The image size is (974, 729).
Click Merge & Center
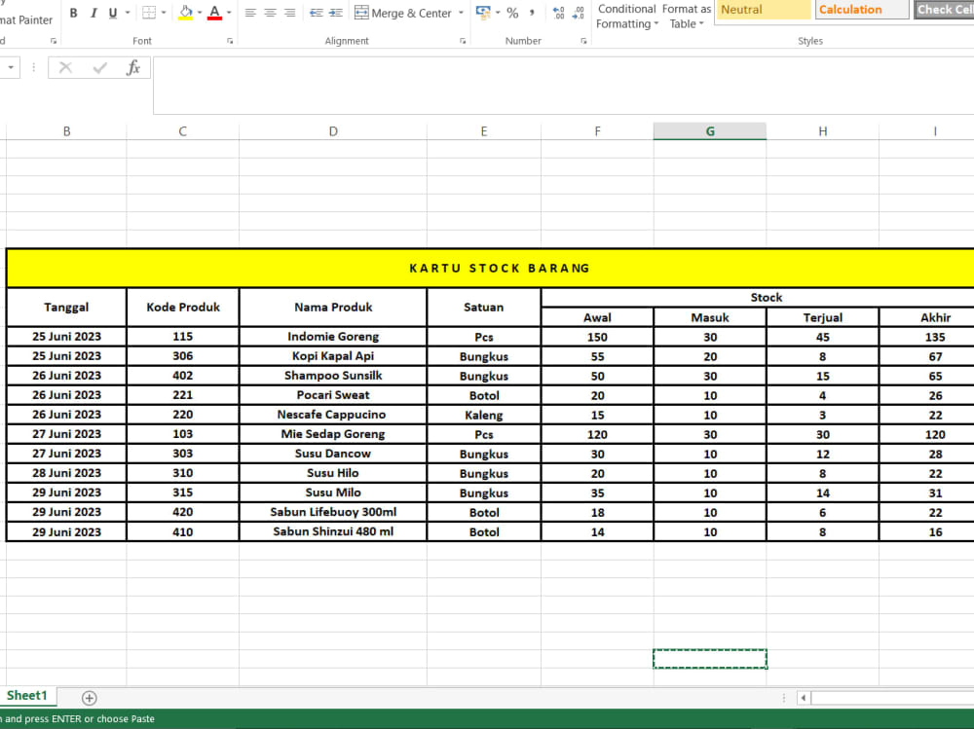[x=403, y=13]
